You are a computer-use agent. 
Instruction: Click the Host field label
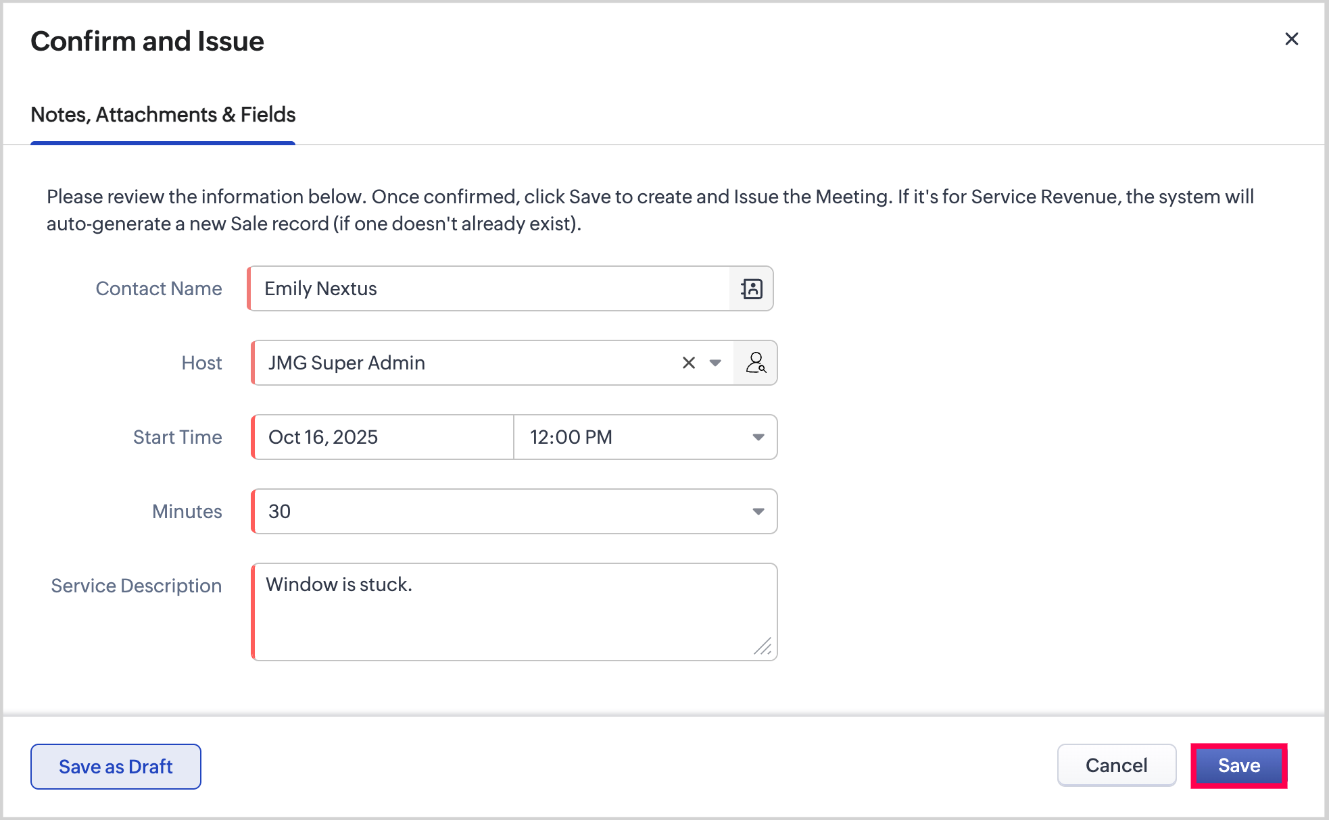pos(201,363)
